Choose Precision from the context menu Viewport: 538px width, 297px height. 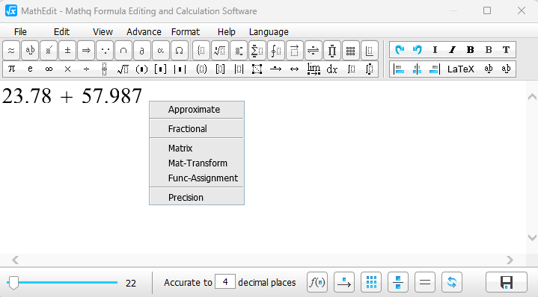pyautogui.click(x=197, y=198)
